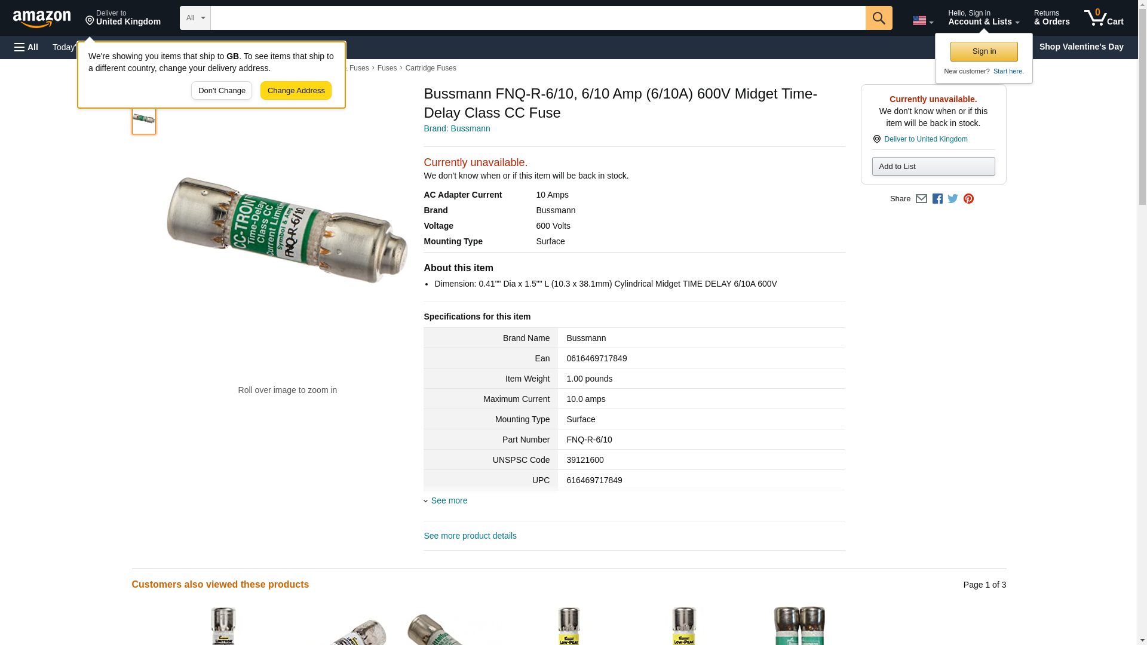Expand See more specifications
1147x645 pixels.
pos(448,500)
